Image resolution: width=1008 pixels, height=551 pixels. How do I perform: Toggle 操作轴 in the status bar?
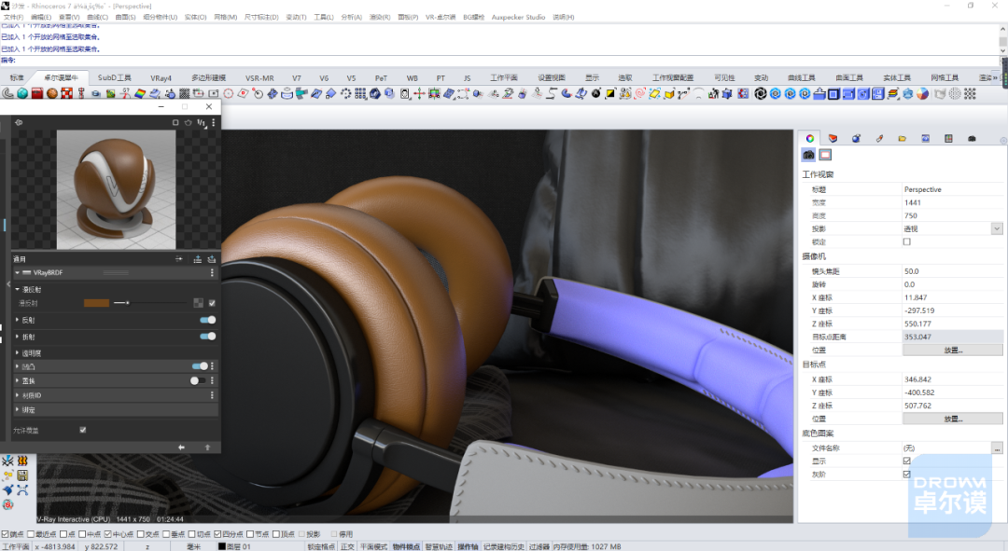coord(468,546)
